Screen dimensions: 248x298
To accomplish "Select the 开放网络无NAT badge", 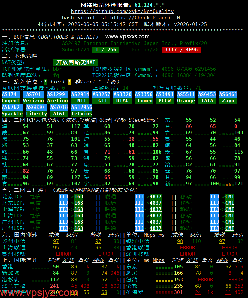I will [76, 62].
